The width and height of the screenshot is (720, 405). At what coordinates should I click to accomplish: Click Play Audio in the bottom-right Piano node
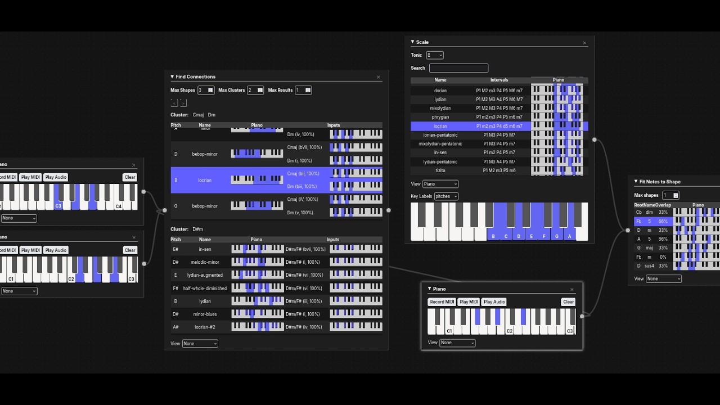point(494,302)
